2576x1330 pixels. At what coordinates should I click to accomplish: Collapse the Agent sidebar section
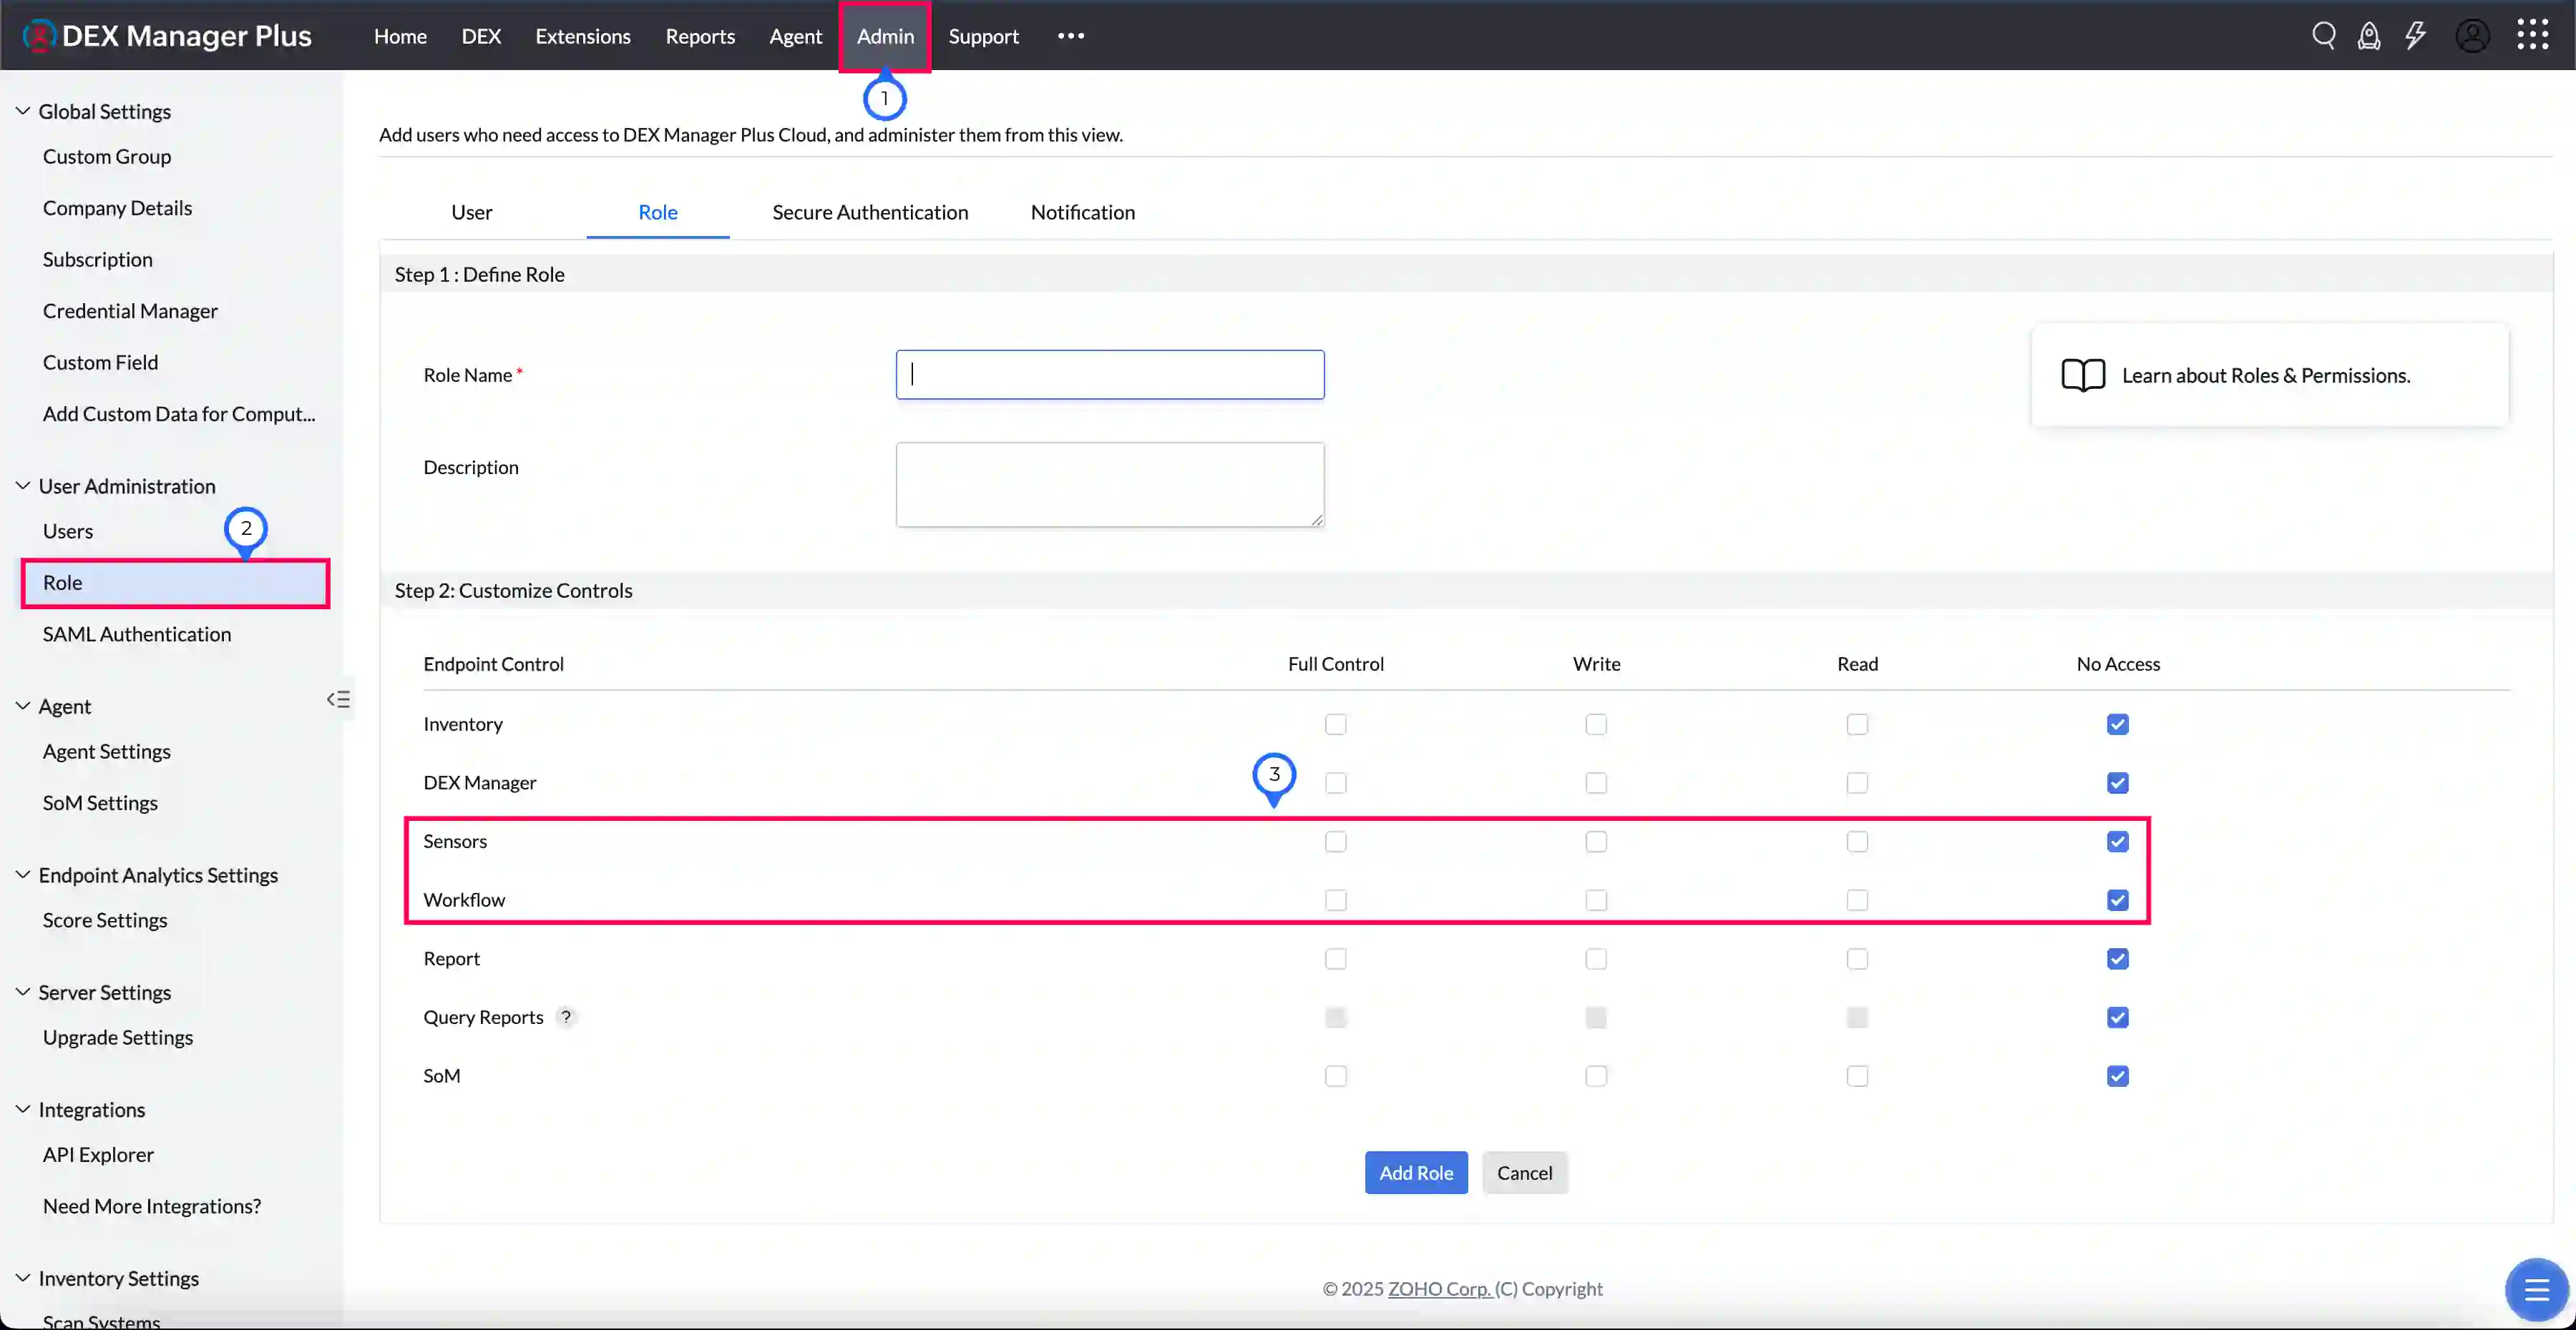23,706
